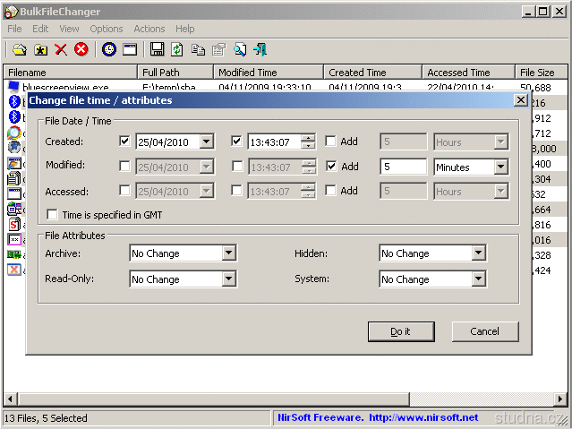Open the Hidden attribute dropdown

point(479,253)
